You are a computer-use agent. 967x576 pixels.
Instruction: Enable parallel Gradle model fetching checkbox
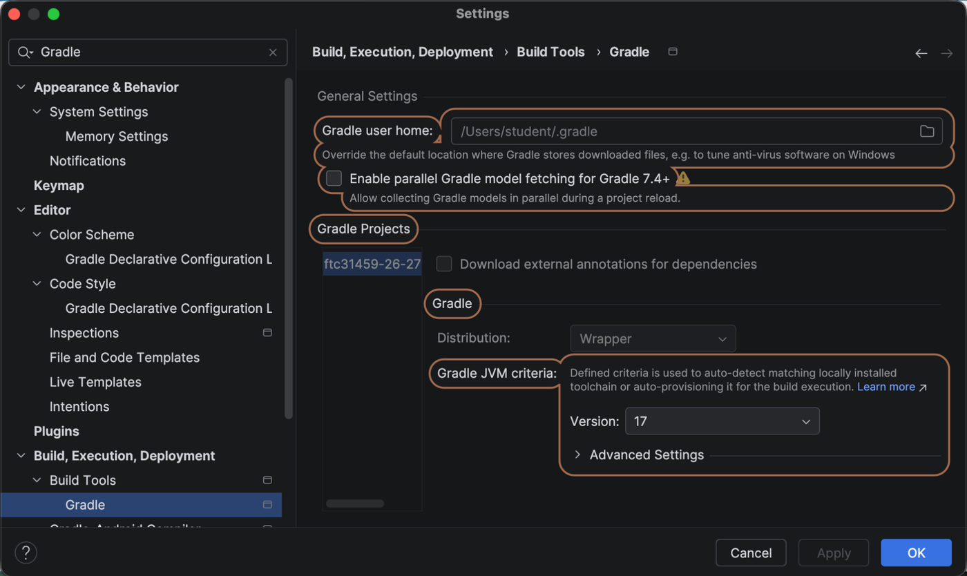click(334, 178)
